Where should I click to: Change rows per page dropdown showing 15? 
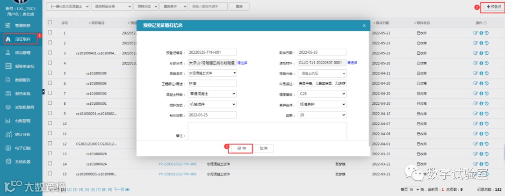(414, 189)
